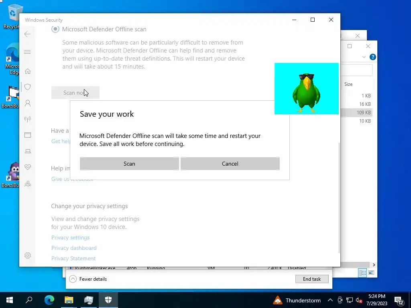The height and width of the screenshot is (308, 411).
Task: Click the Scan now button
Action: tap(75, 93)
